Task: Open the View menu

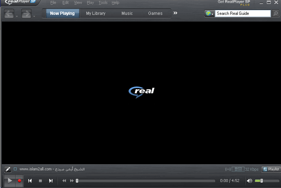Action: tap(78, 3)
